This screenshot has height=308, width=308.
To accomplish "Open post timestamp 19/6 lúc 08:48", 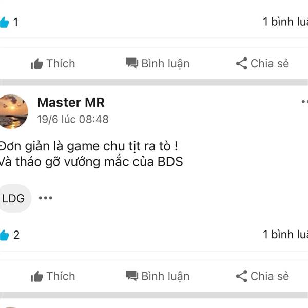I will coord(73,119).
